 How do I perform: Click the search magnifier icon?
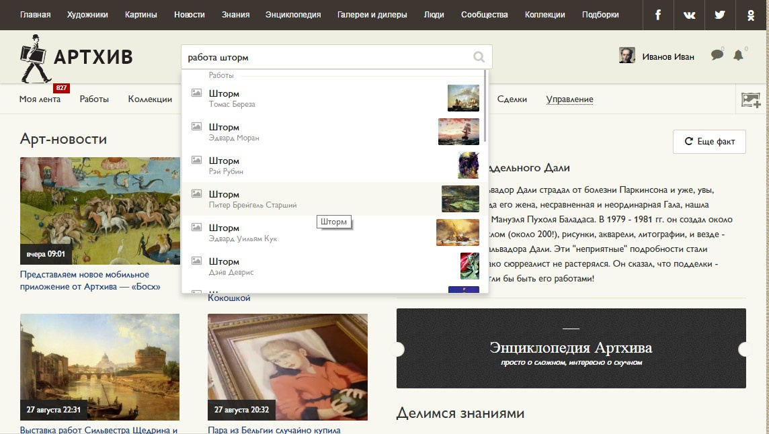479,57
